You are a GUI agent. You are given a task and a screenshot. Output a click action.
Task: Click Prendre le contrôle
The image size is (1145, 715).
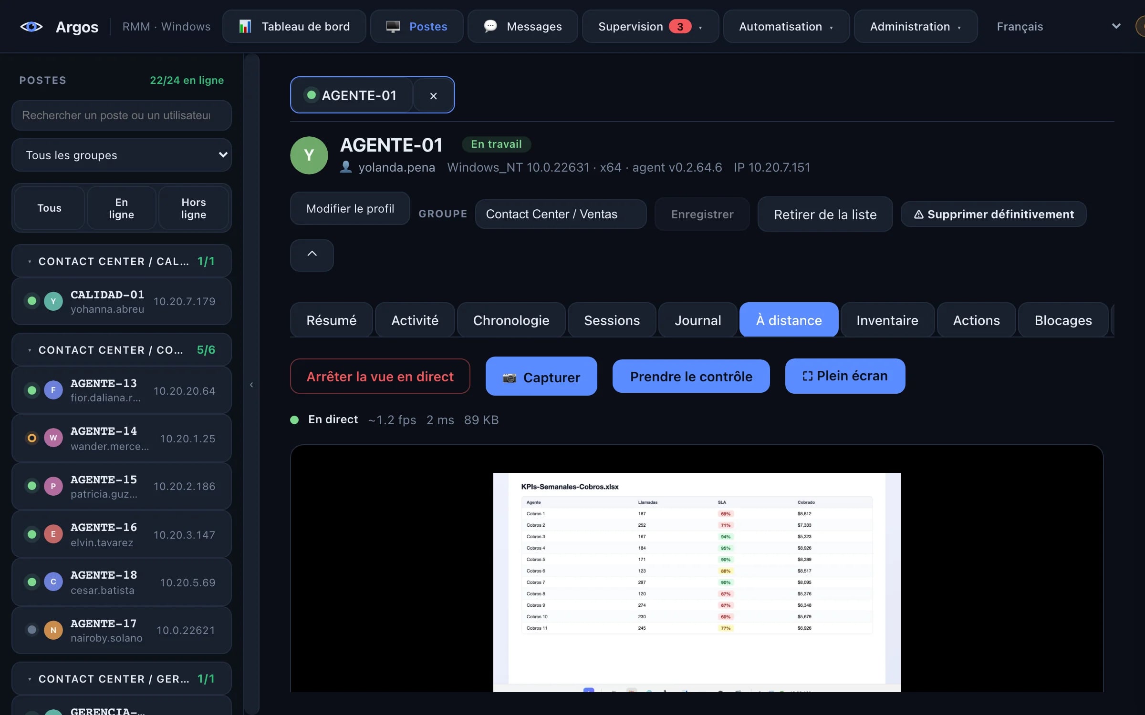(x=691, y=376)
